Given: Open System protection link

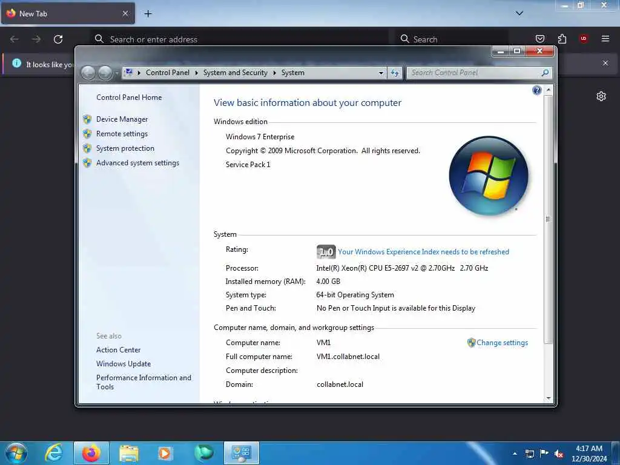Looking at the screenshot, I should point(125,148).
